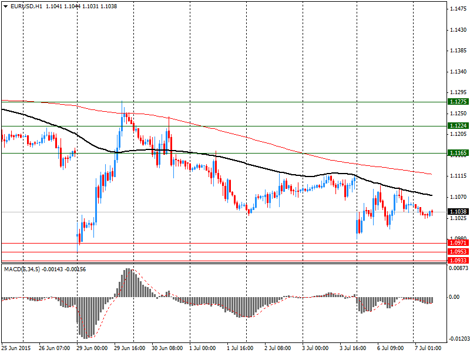The width and height of the screenshot is (470, 353).
Task: Select the 6 Jul 09:00 time label
Action: coord(390,348)
